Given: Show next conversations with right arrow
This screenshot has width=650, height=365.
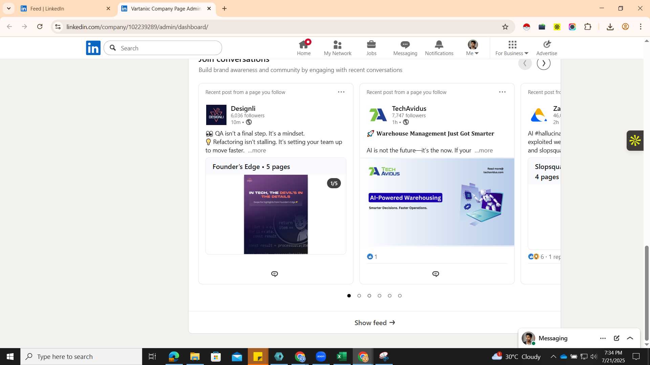Looking at the screenshot, I should coord(544,63).
